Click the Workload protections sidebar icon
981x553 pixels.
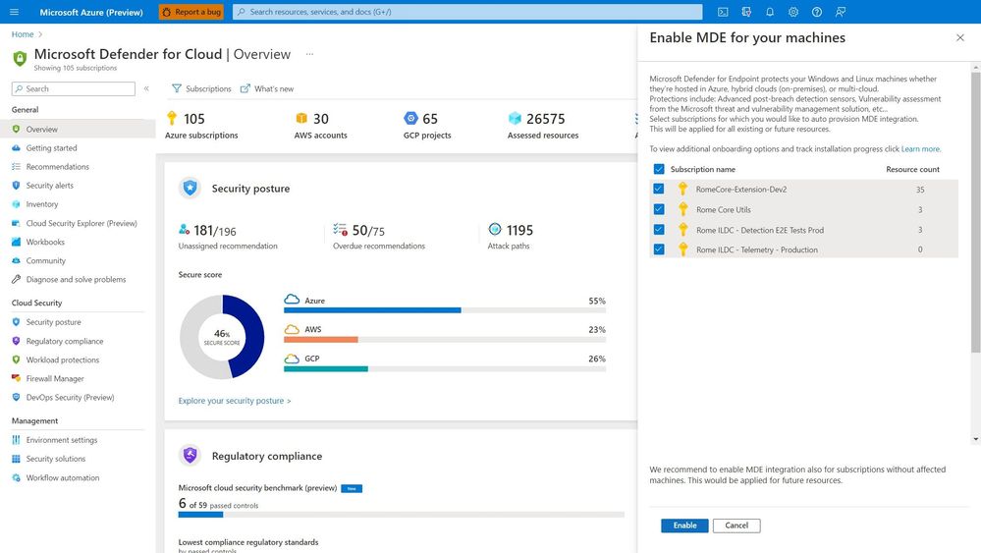17,359
